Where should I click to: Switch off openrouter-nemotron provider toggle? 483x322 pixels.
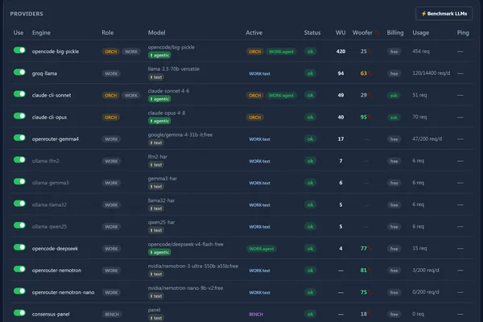[x=19, y=269]
